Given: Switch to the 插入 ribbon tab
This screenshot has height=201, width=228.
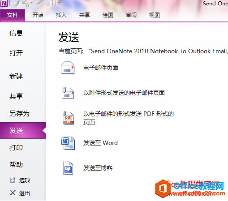Looking at the screenshot, I should (x=61, y=15).
